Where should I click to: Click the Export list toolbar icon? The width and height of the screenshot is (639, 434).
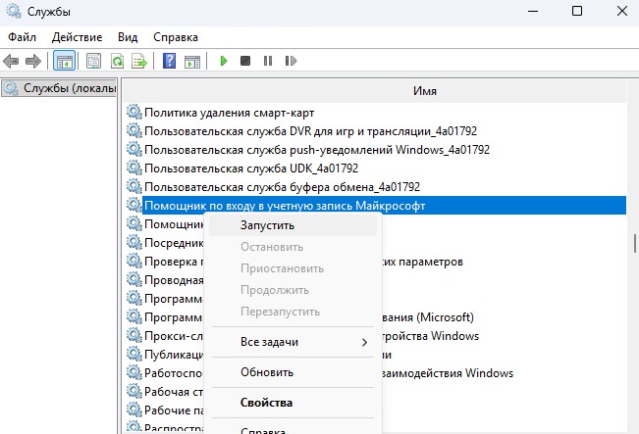pyautogui.click(x=140, y=61)
